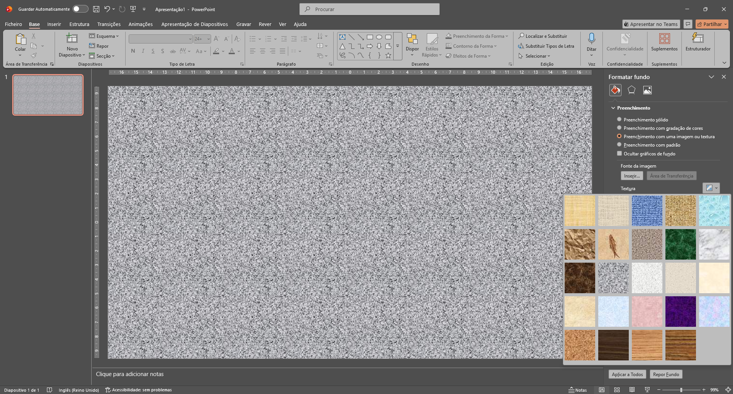The image size is (733, 394).
Task: Click the notes area placeholder text
Action: [x=130, y=374]
